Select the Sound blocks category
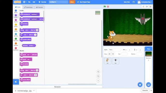Viewport: 166px width, 93px height. click(x=16, y=21)
